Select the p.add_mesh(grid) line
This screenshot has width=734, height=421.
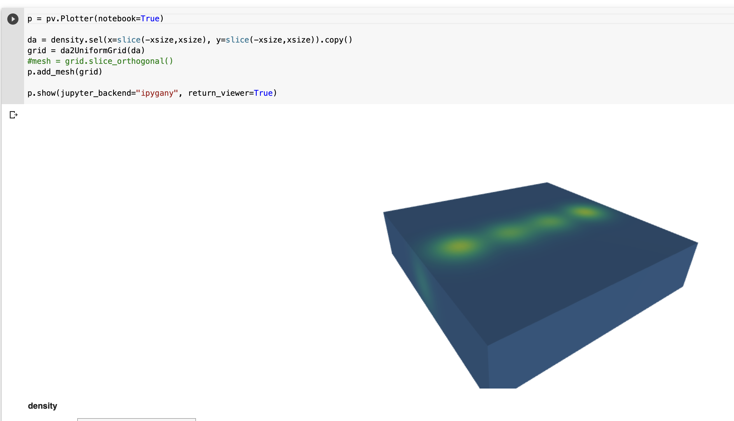click(64, 72)
